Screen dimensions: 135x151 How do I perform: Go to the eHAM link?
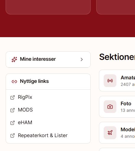[x=25, y=122]
